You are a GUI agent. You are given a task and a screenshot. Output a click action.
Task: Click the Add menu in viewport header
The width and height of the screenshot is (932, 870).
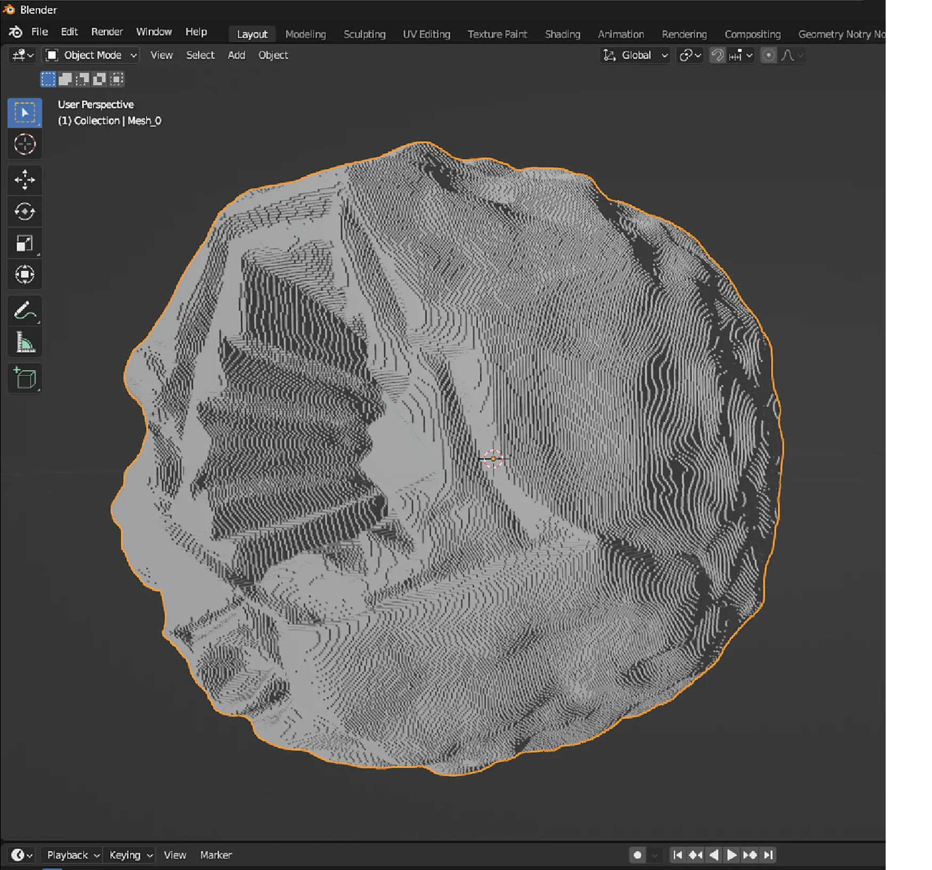click(x=236, y=55)
